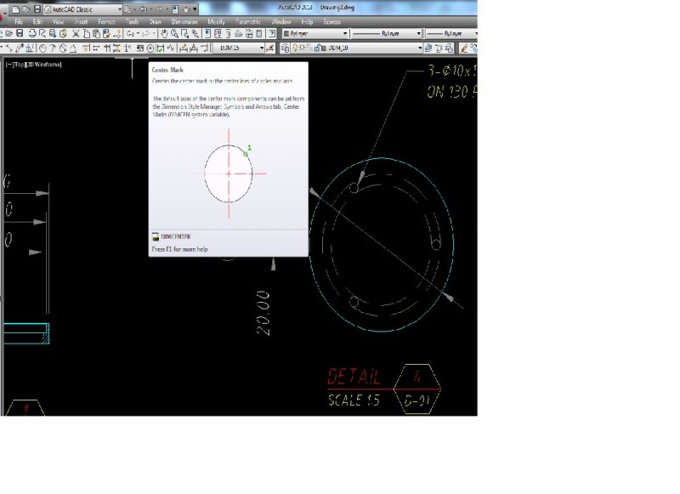Open the Tools menu
This screenshot has width=680, height=494.
pos(132,22)
